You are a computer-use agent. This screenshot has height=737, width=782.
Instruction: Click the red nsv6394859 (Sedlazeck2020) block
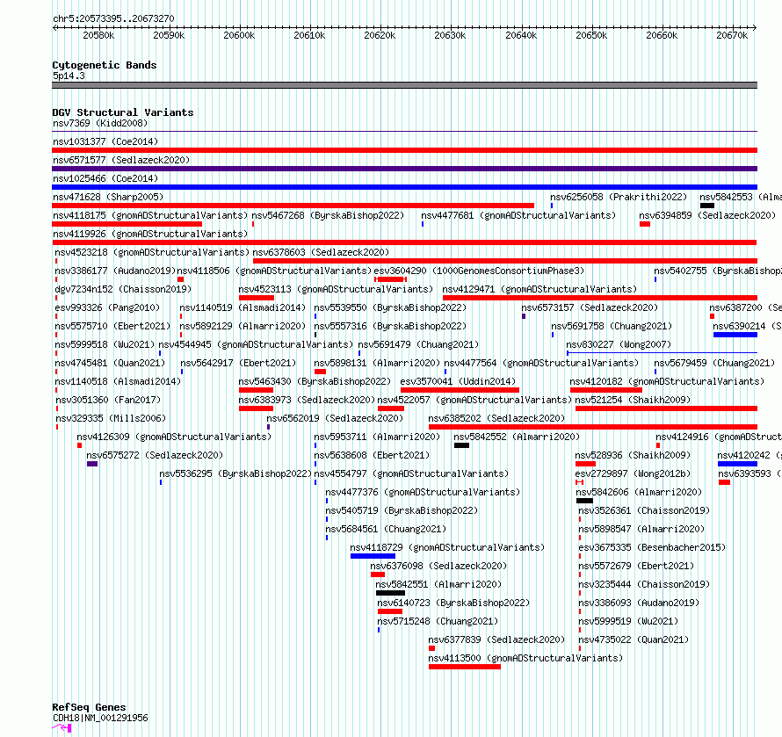point(645,224)
